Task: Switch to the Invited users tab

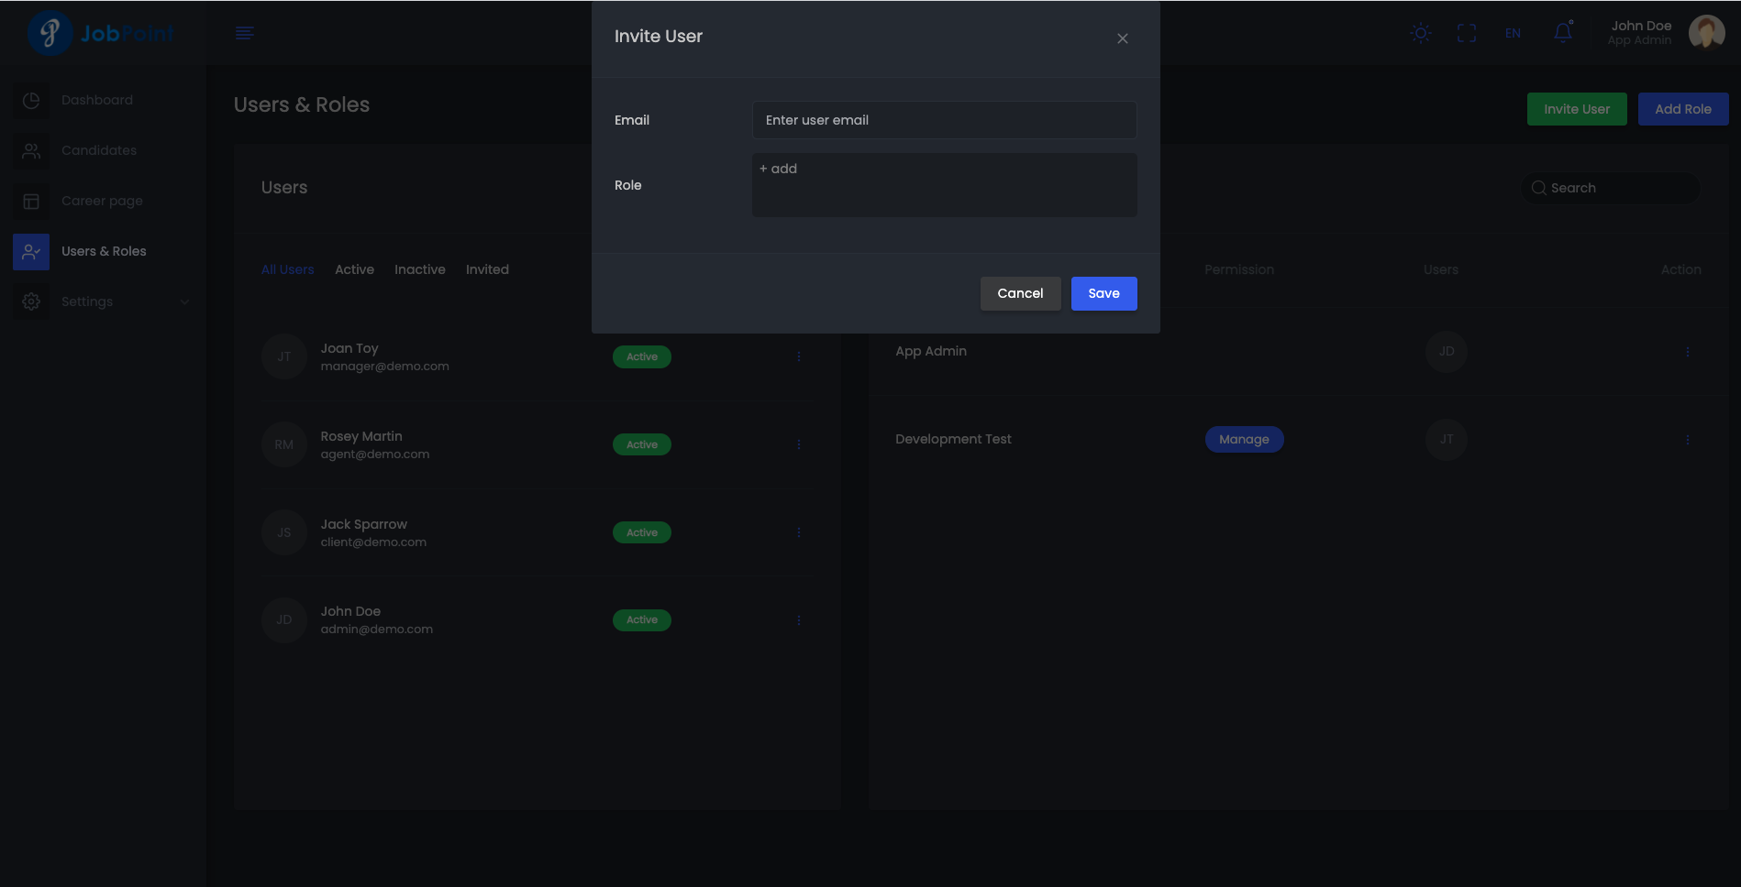Action: tap(486, 269)
